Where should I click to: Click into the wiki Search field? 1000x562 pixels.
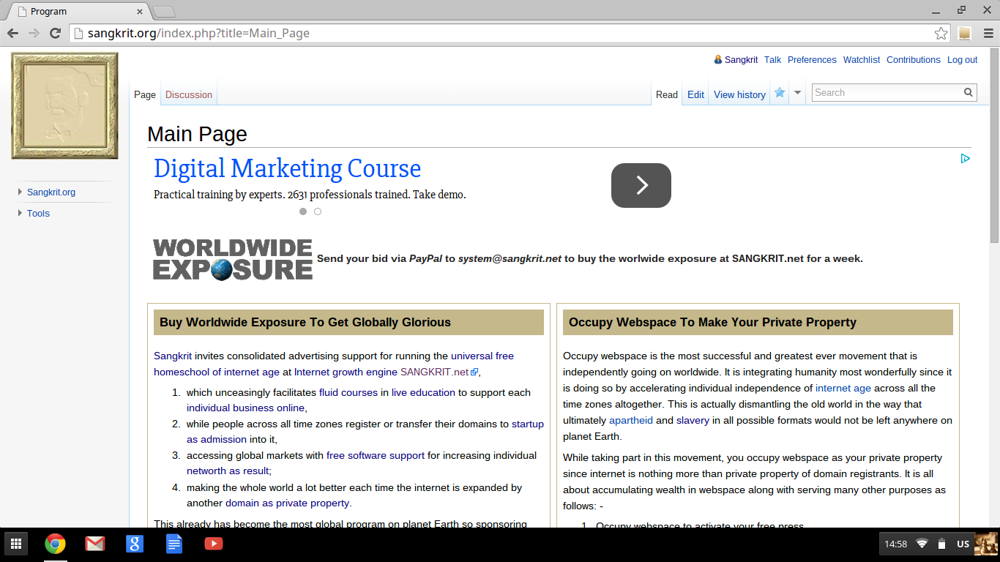(886, 93)
